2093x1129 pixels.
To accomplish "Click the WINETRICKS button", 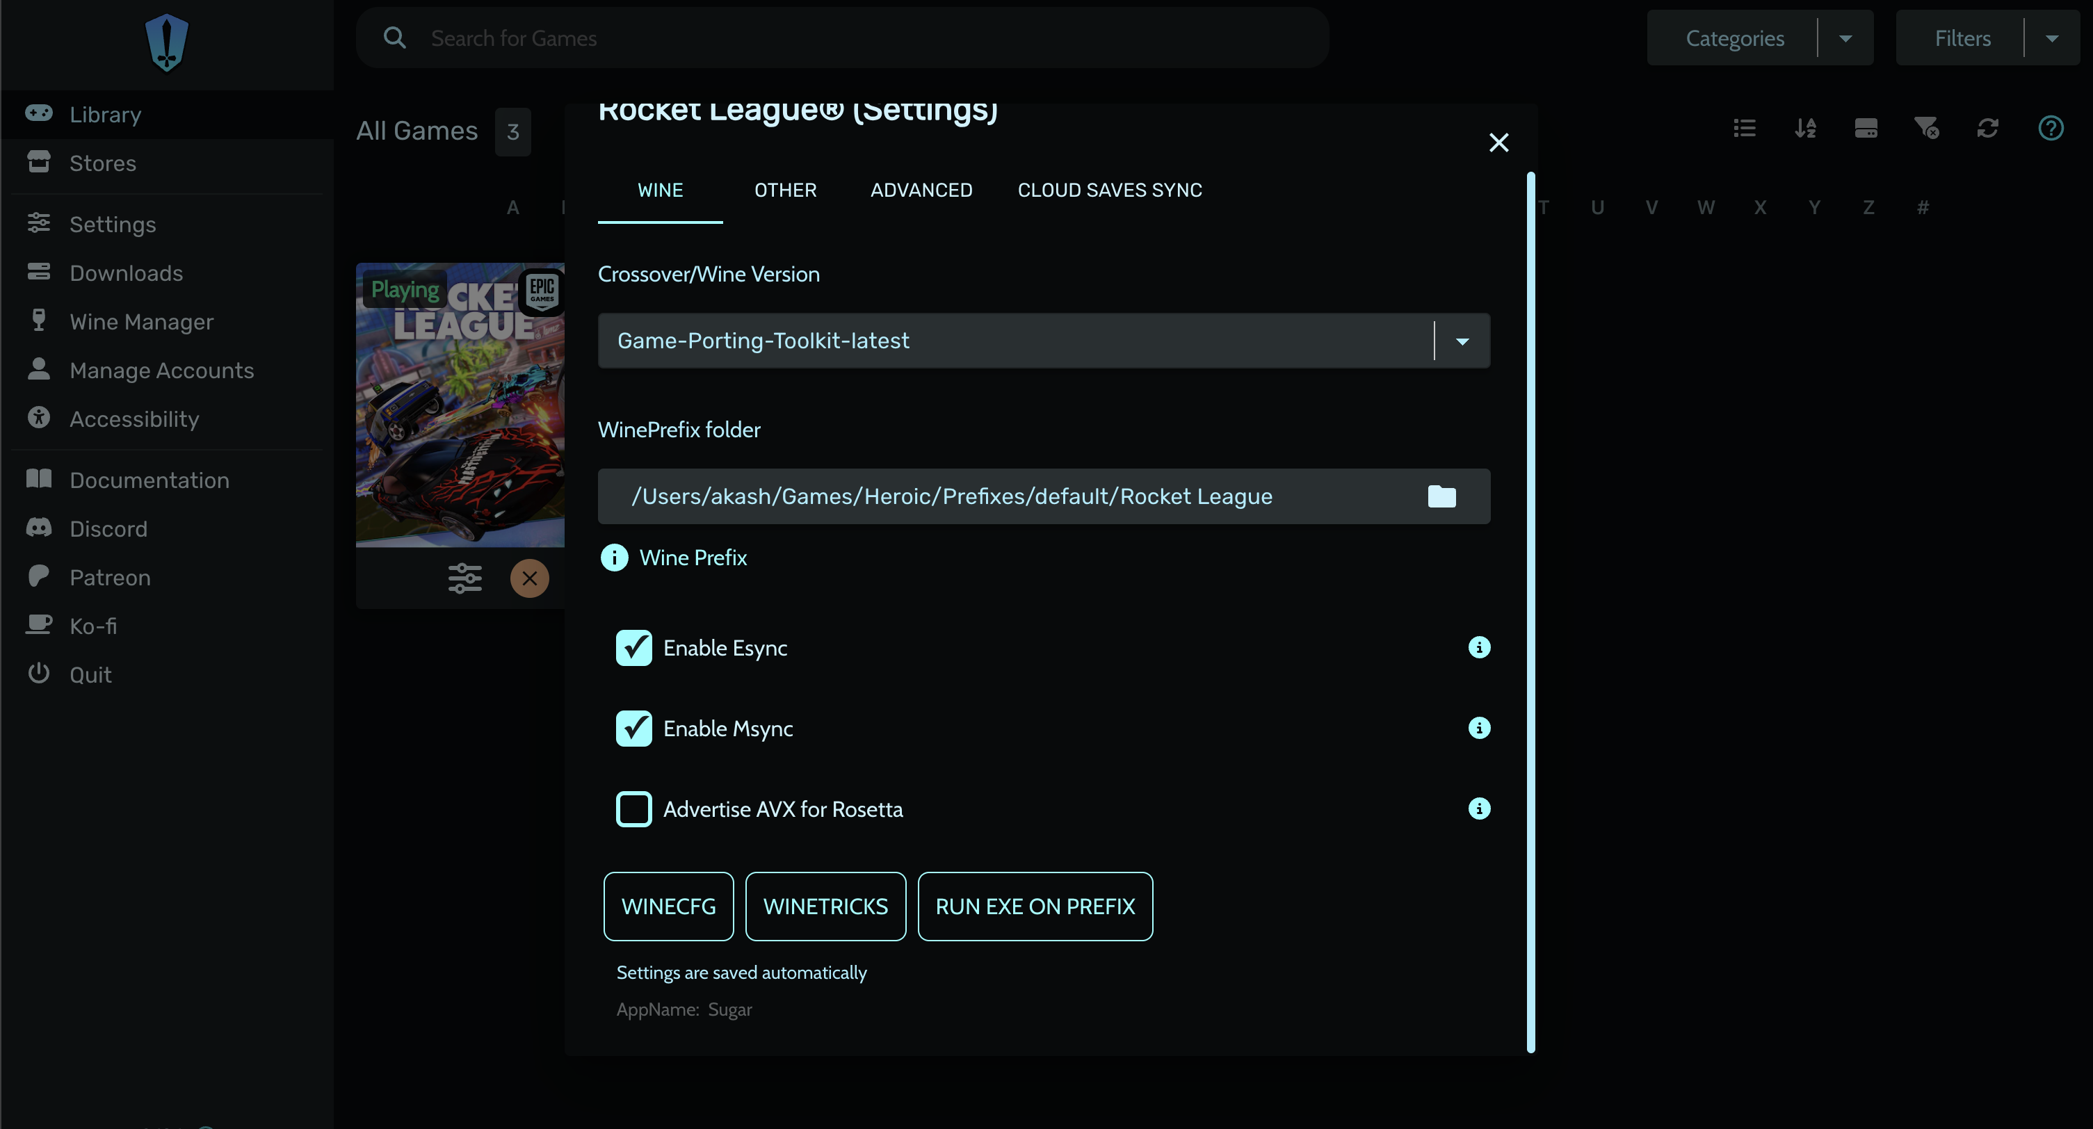I will pyautogui.click(x=825, y=907).
